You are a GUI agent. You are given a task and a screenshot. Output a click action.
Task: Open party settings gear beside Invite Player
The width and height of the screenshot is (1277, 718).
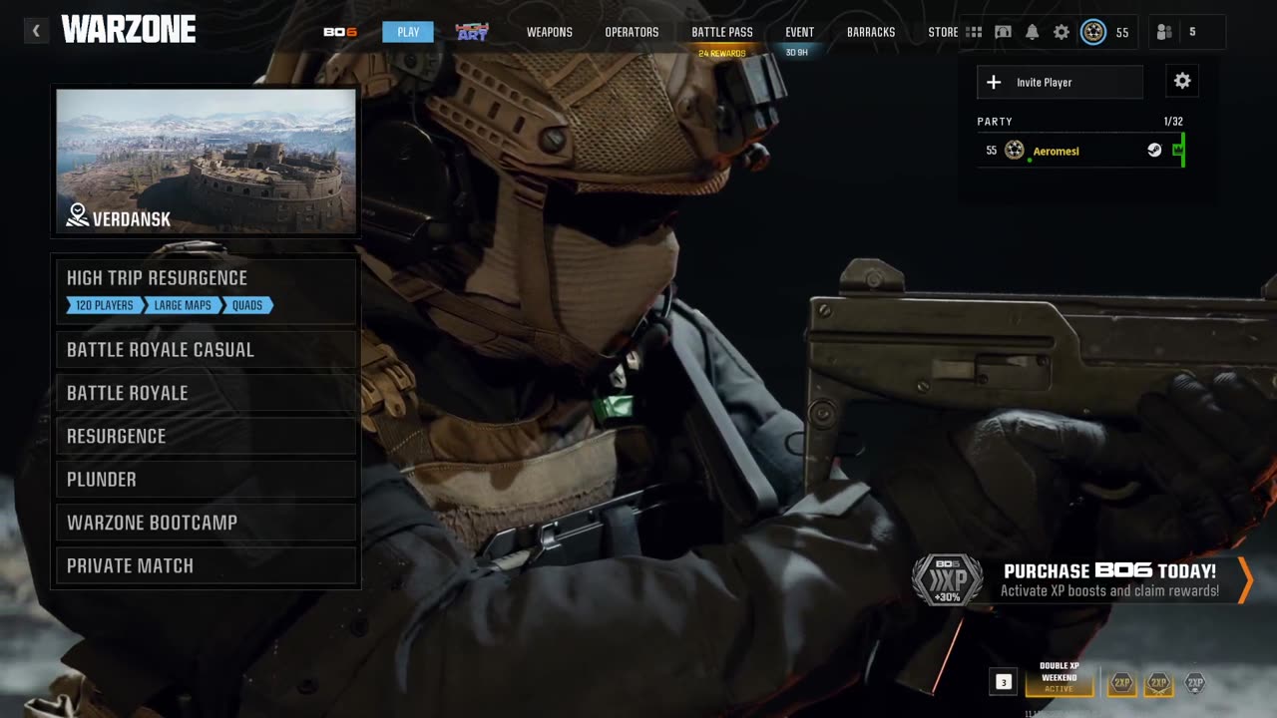[x=1182, y=82]
